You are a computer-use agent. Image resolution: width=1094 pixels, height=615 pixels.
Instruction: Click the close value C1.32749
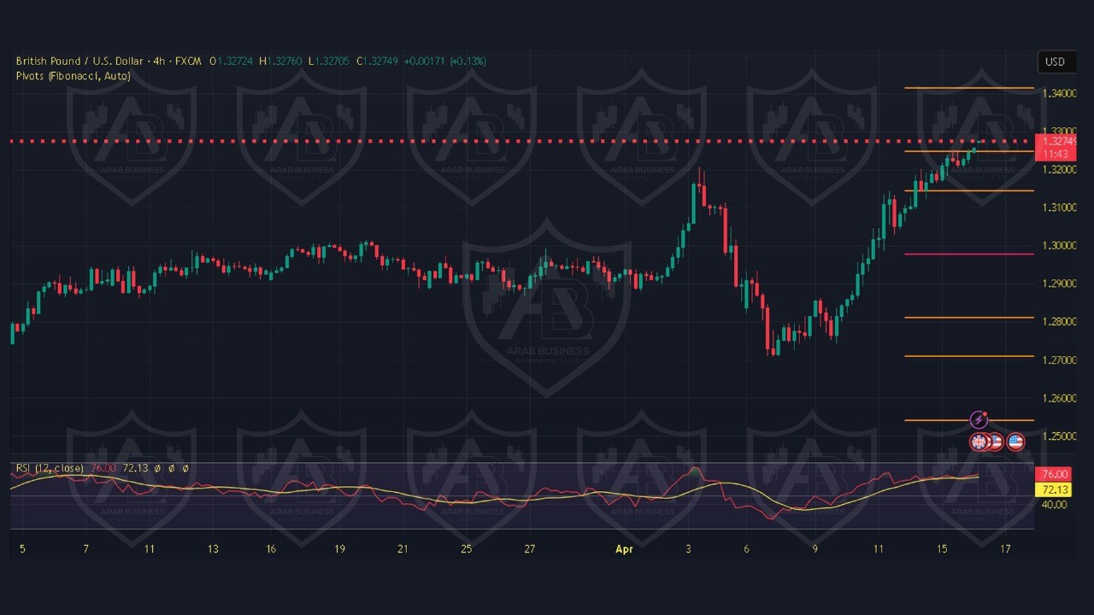coord(378,61)
